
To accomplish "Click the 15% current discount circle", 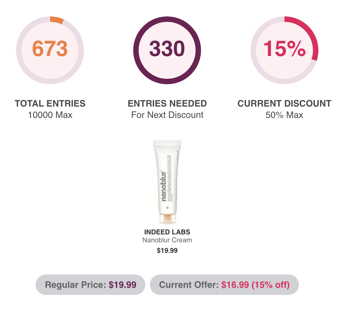I will (x=284, y=50).
